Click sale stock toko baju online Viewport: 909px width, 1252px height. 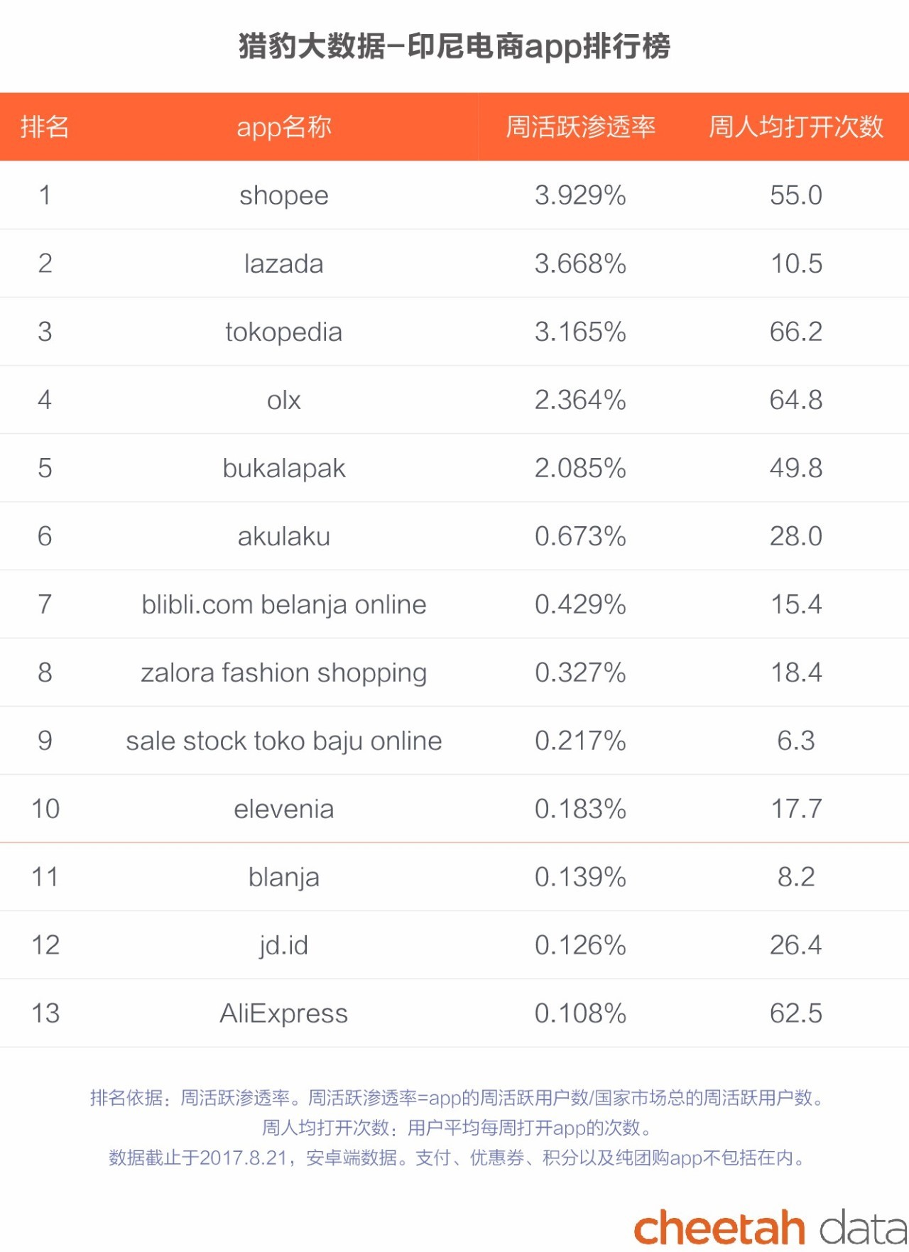(x=284, y=741)
